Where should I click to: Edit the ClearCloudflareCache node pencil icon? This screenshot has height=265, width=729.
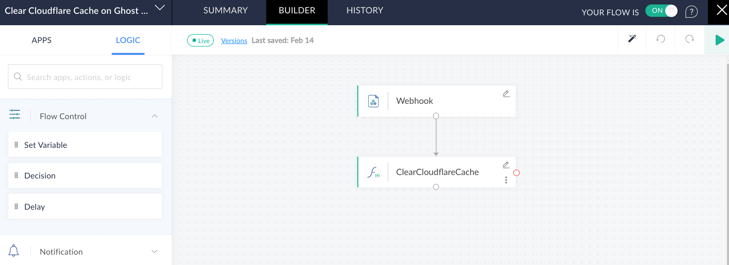click(506, 165)
